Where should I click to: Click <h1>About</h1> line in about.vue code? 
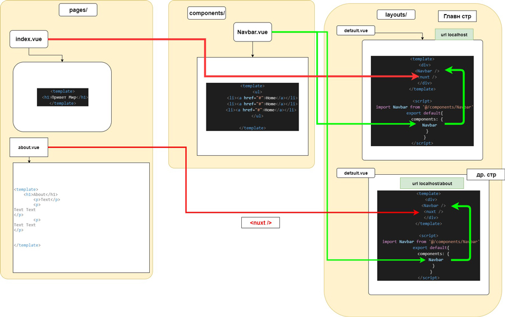click(40, 194)
